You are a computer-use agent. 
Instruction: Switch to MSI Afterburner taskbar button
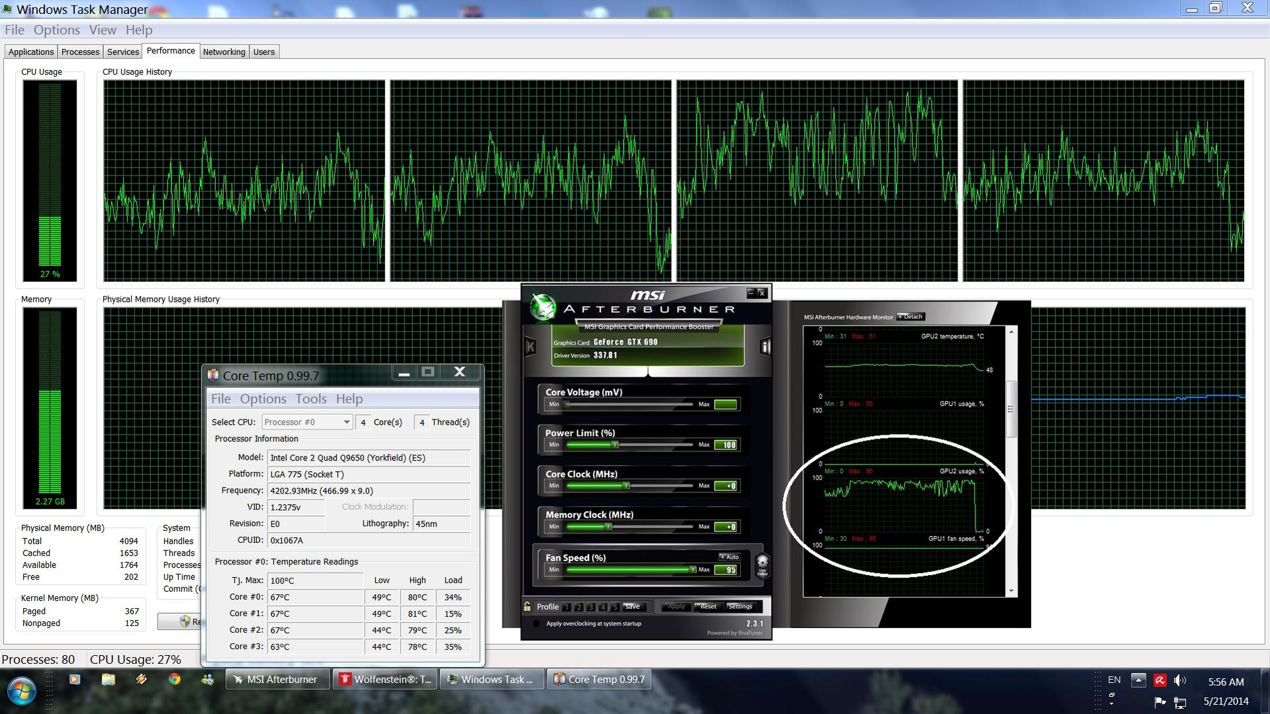point(277,680)
